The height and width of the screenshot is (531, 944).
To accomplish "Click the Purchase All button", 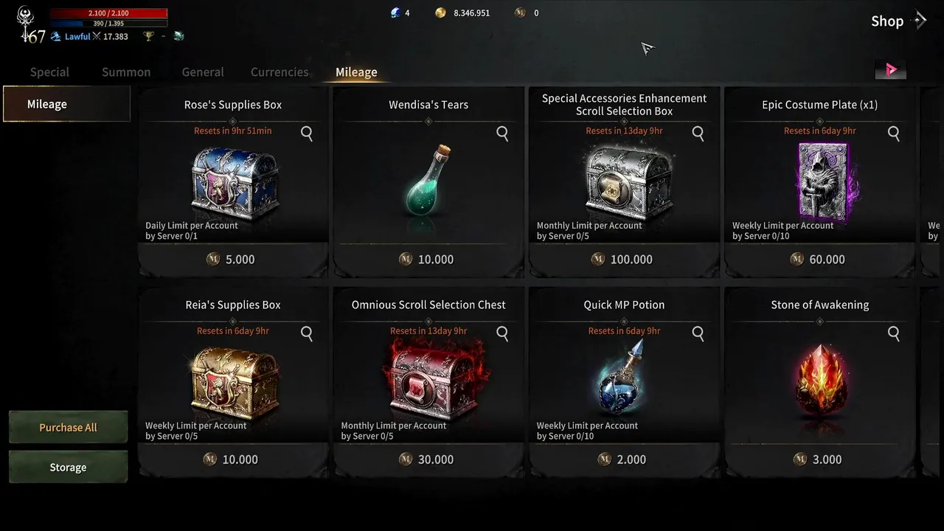I will tap(68, 427).
